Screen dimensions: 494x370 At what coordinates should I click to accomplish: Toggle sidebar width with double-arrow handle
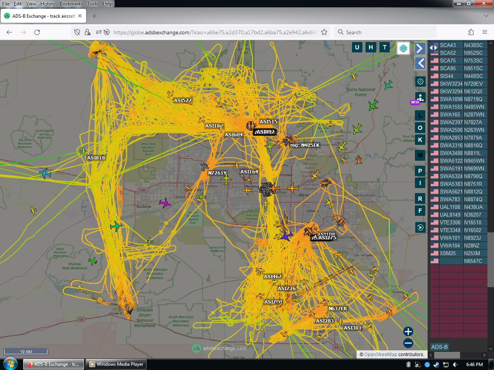433,48
